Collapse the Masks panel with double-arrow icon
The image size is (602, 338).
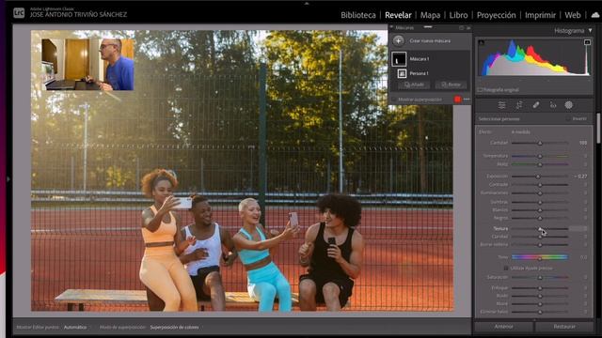(x=468, y=28)
